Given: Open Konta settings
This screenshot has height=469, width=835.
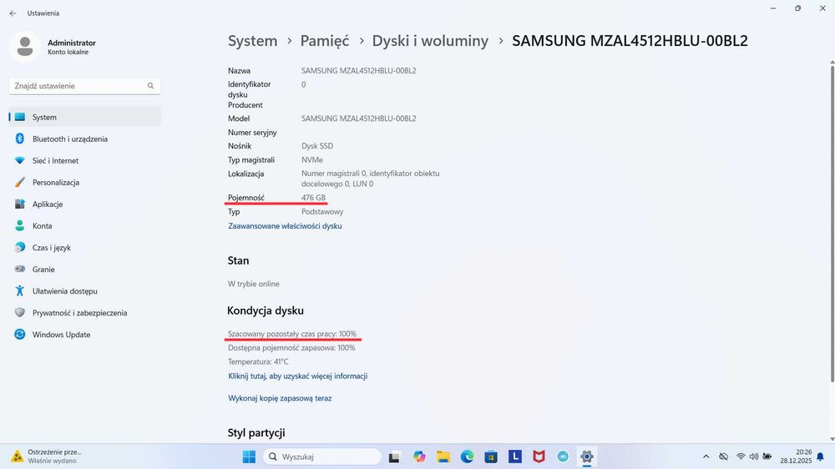Looking at the screenshot, I should 84,226.
